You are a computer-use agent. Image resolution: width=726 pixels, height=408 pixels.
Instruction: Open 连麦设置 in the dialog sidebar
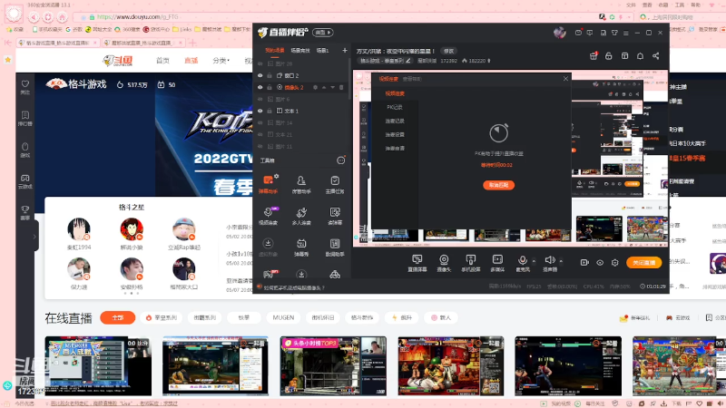395,134
